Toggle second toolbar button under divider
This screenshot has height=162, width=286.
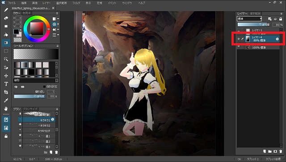6,128
